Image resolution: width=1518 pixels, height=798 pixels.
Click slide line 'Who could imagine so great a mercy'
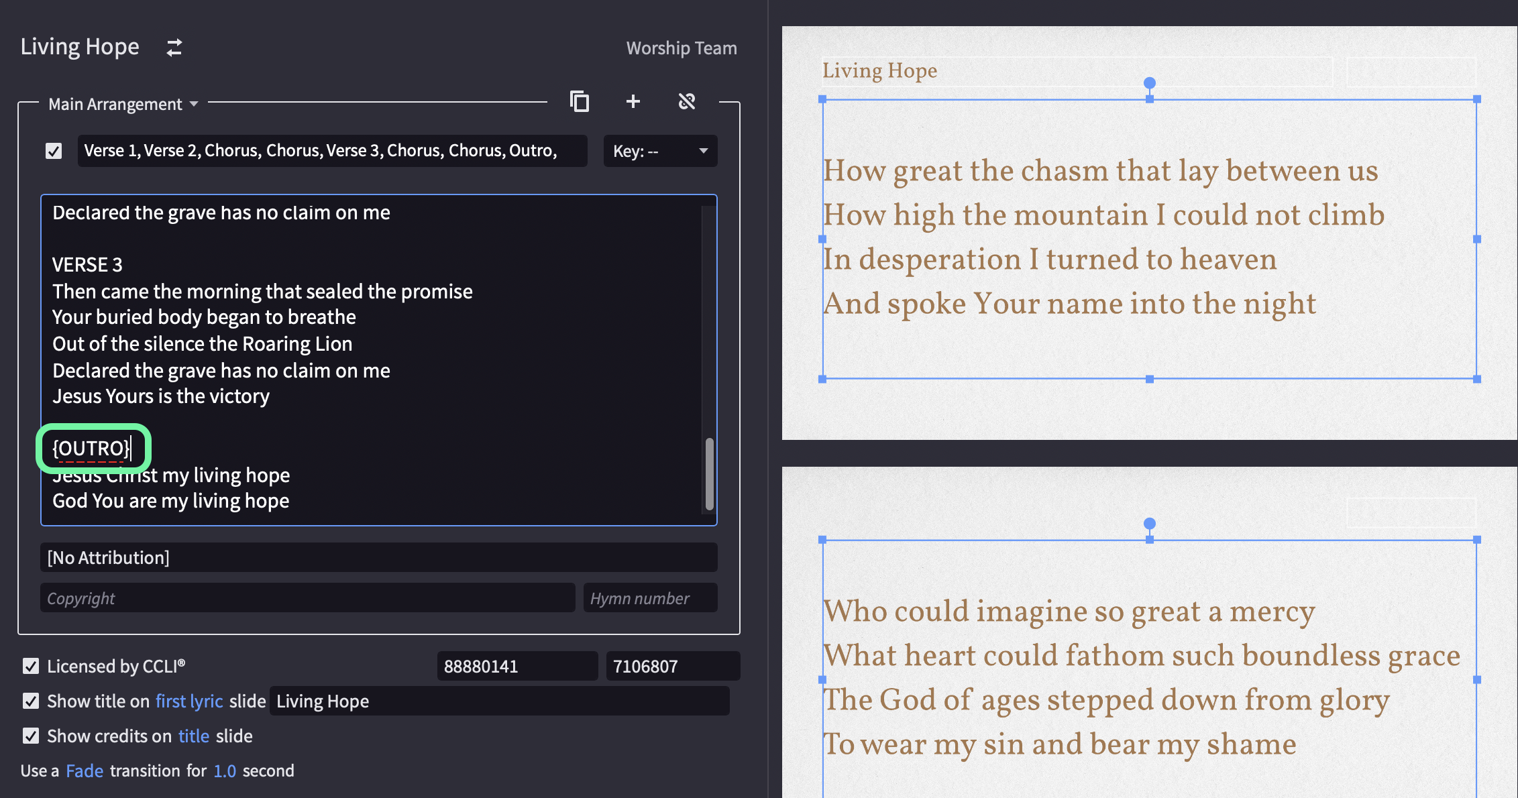click(1069, 611)
